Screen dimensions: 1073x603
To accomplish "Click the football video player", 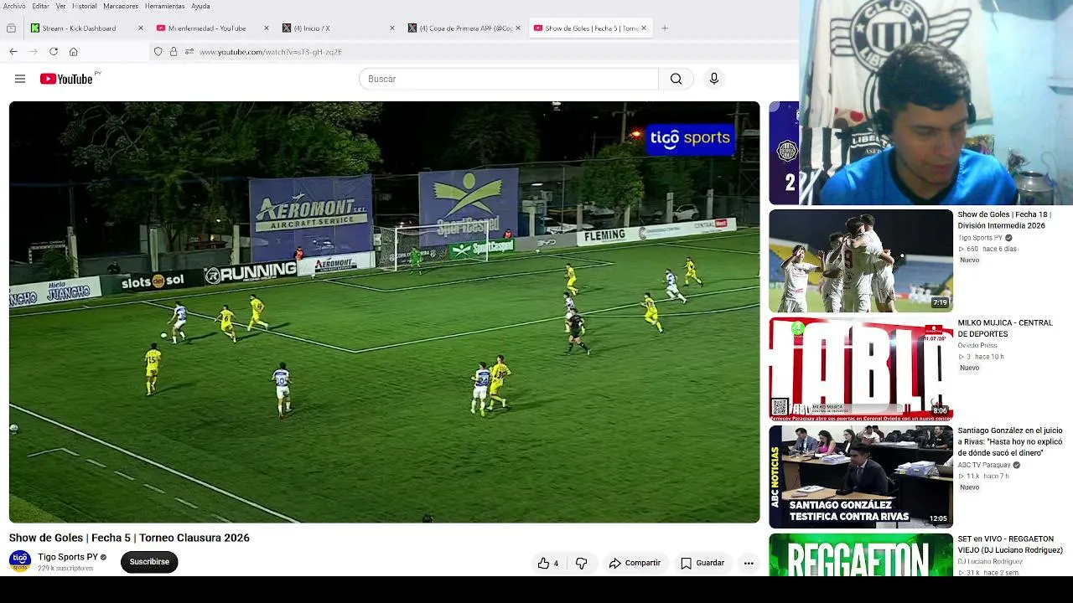I will pos(384,312).
